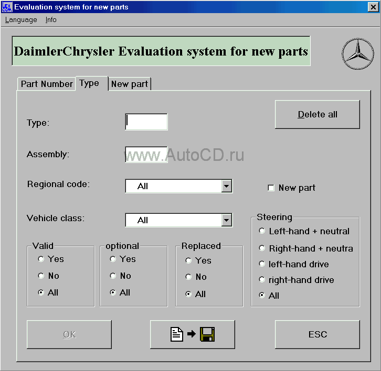Select Yes in the Replaced group

pyautogui.click(x=198, y=260)
